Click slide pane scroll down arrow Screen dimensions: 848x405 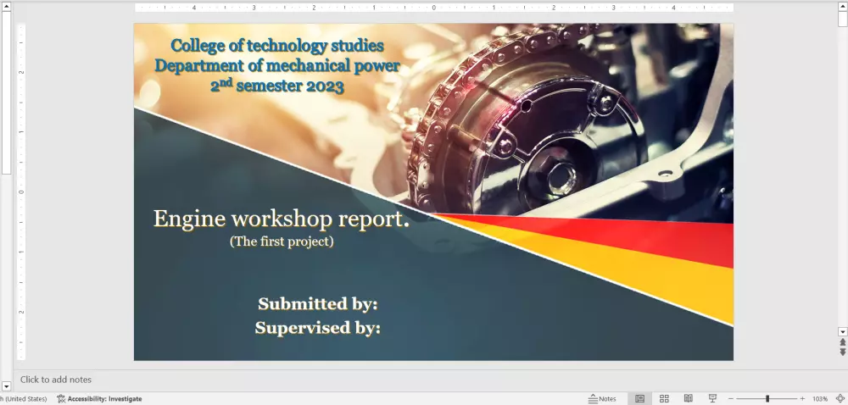point(842,331)
